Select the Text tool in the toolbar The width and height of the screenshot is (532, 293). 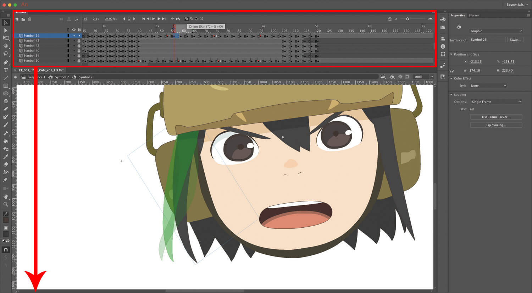[6, 70]
